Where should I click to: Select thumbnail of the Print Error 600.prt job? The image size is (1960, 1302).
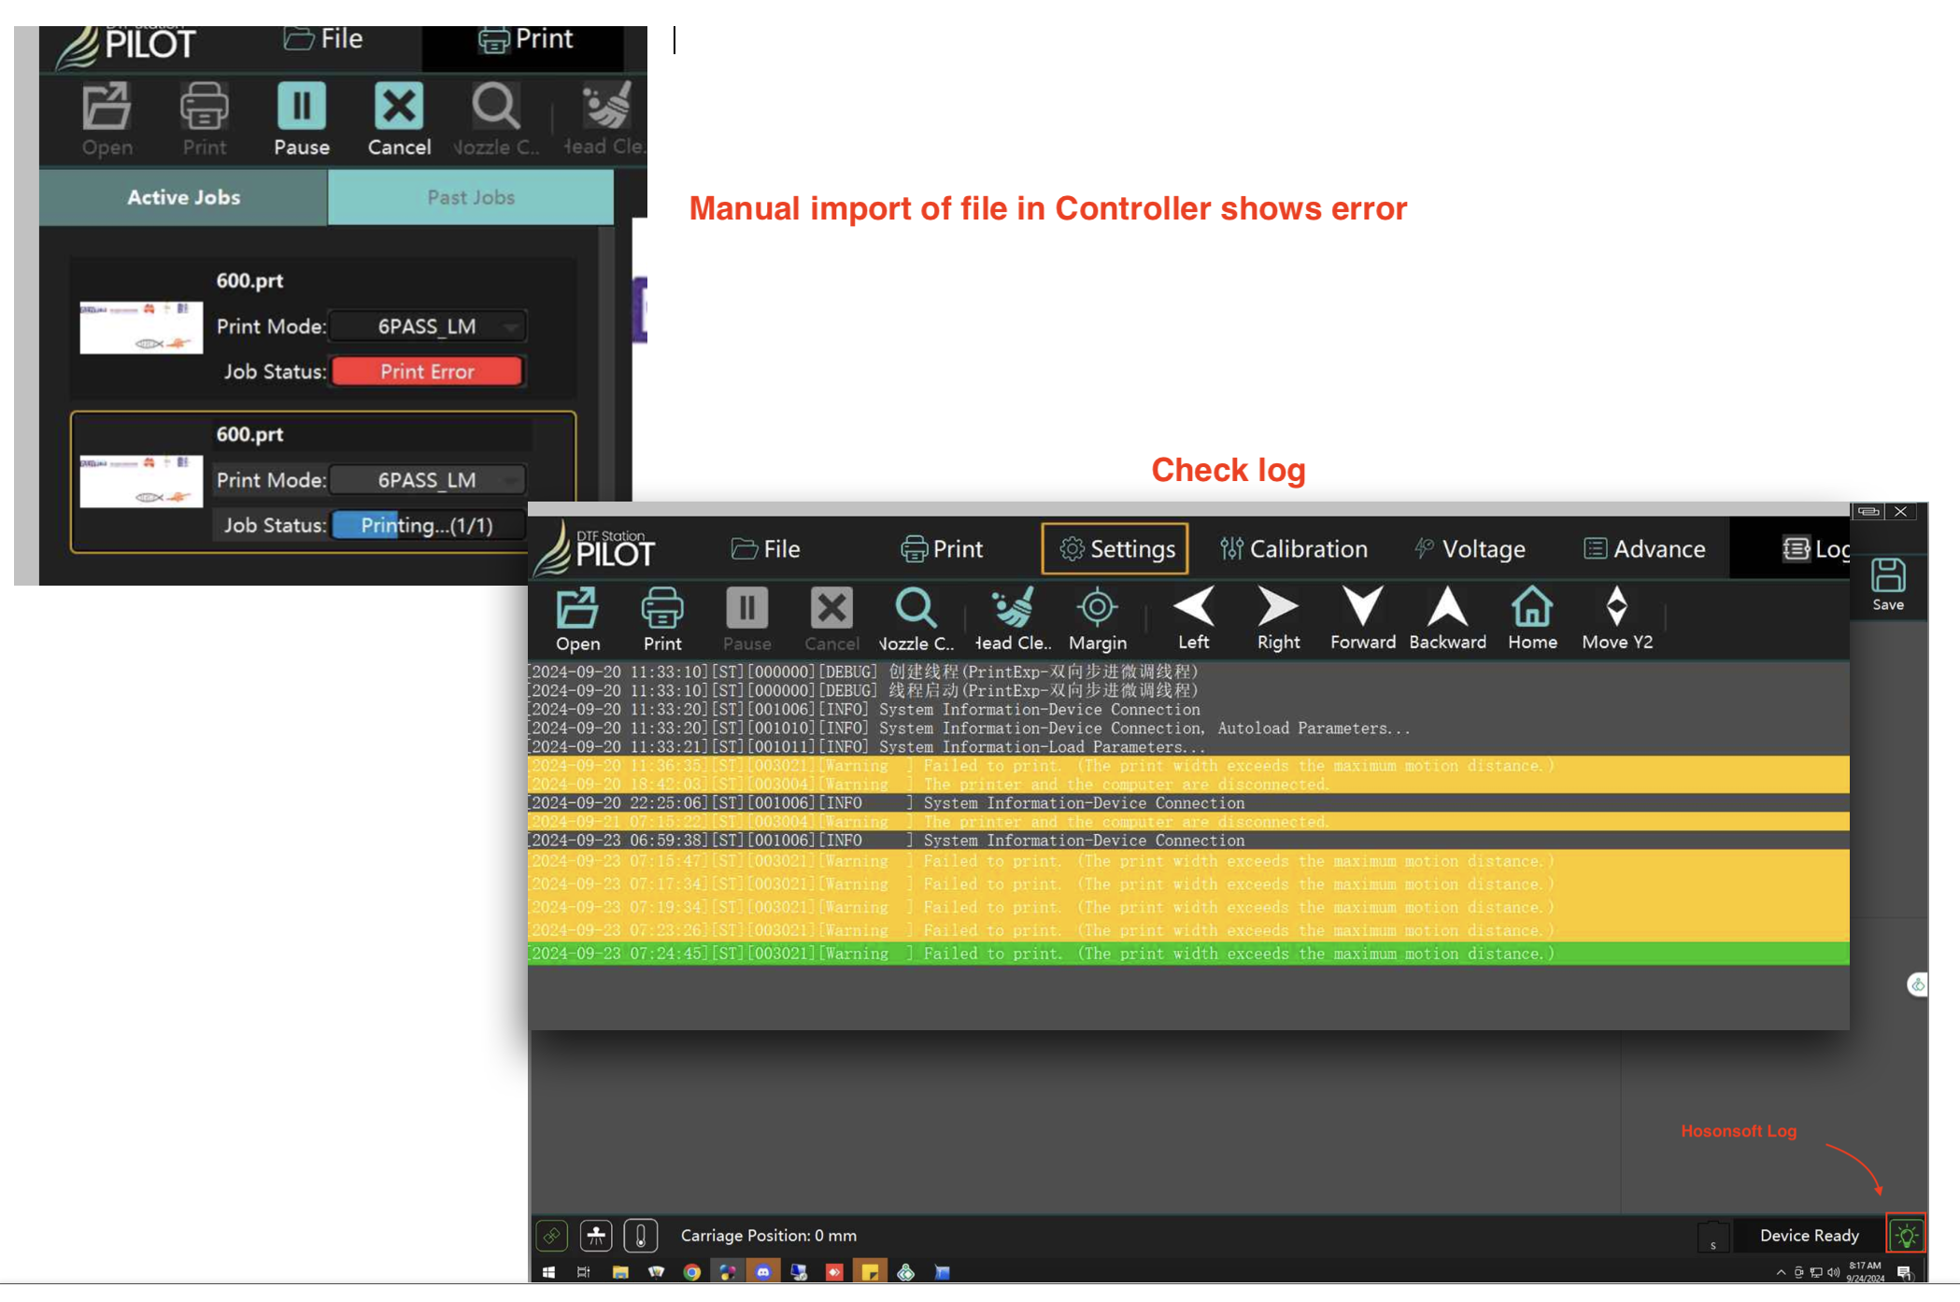(141, 328)
